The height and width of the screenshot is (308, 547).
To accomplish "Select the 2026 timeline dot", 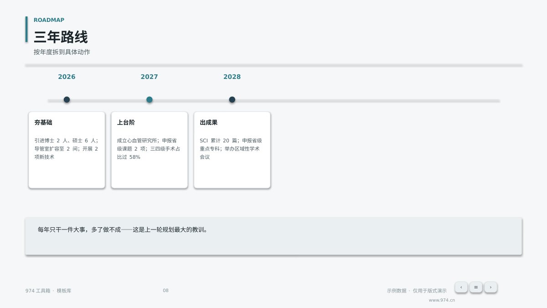I will click(x=67, y=99).
